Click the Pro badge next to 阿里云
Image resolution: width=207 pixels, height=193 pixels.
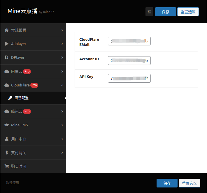tap(27, 71)
